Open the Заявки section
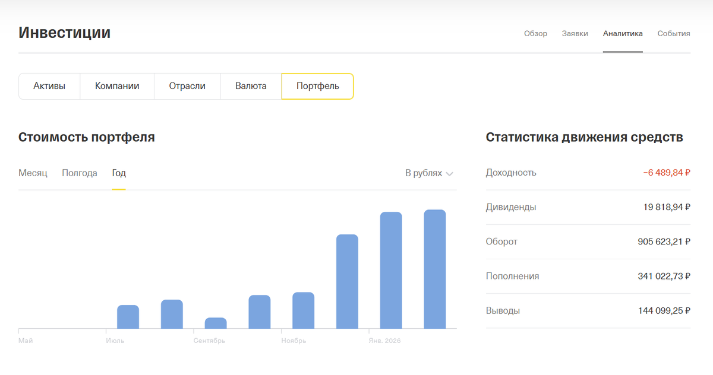The image size is (713, 375). click(x=575, y=34)
